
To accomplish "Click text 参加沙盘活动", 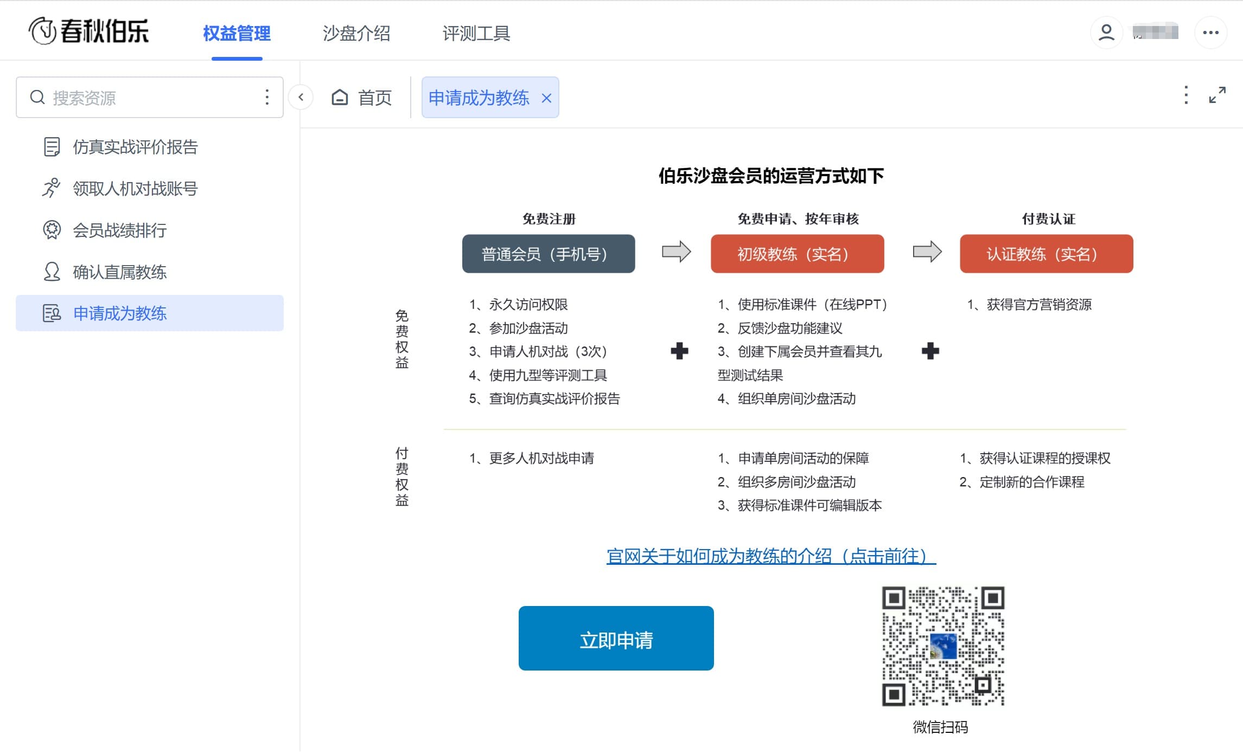I will (528, 328).
